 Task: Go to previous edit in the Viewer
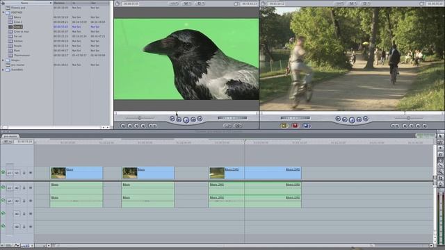(172, 119)
